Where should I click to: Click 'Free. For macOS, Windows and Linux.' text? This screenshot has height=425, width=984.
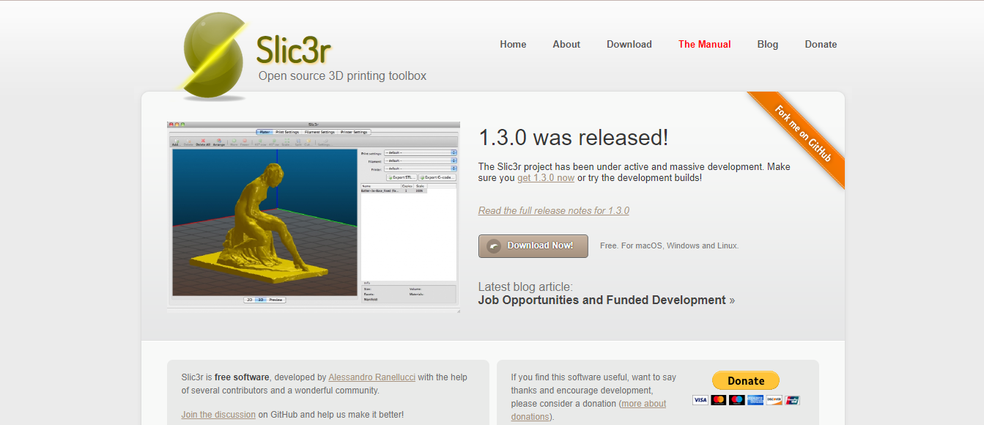pyautogui.click(x=670, y=245)
